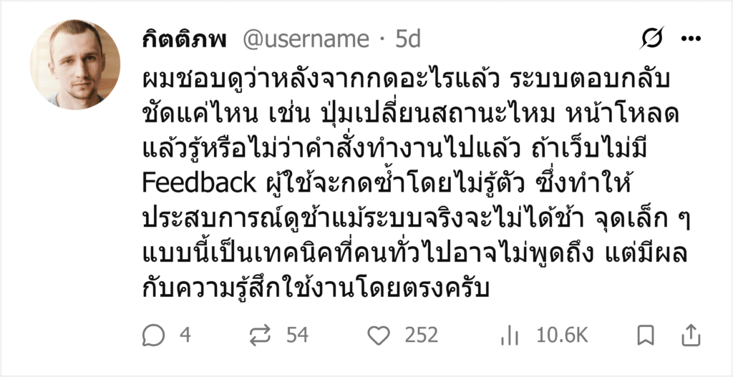The image size is (733, 377).
Task: Click the reply speech bubble icon
Action: 154,336
